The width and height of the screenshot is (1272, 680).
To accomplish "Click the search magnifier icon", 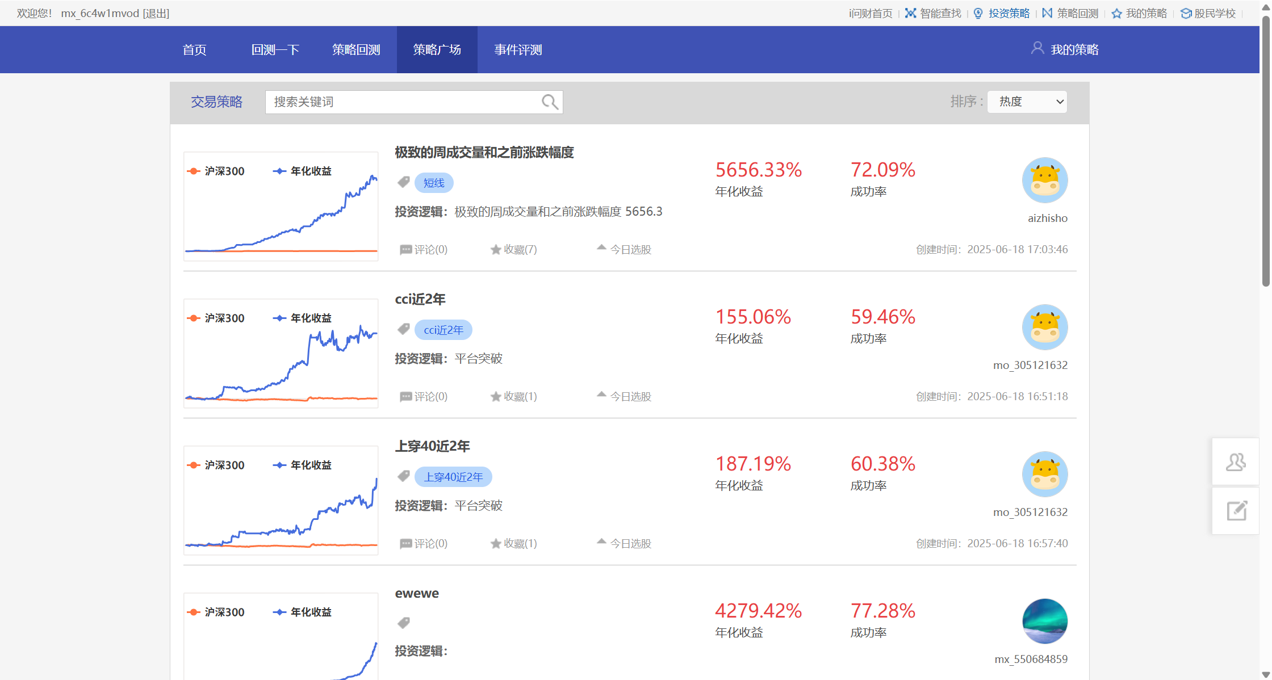I will (549, 102).
